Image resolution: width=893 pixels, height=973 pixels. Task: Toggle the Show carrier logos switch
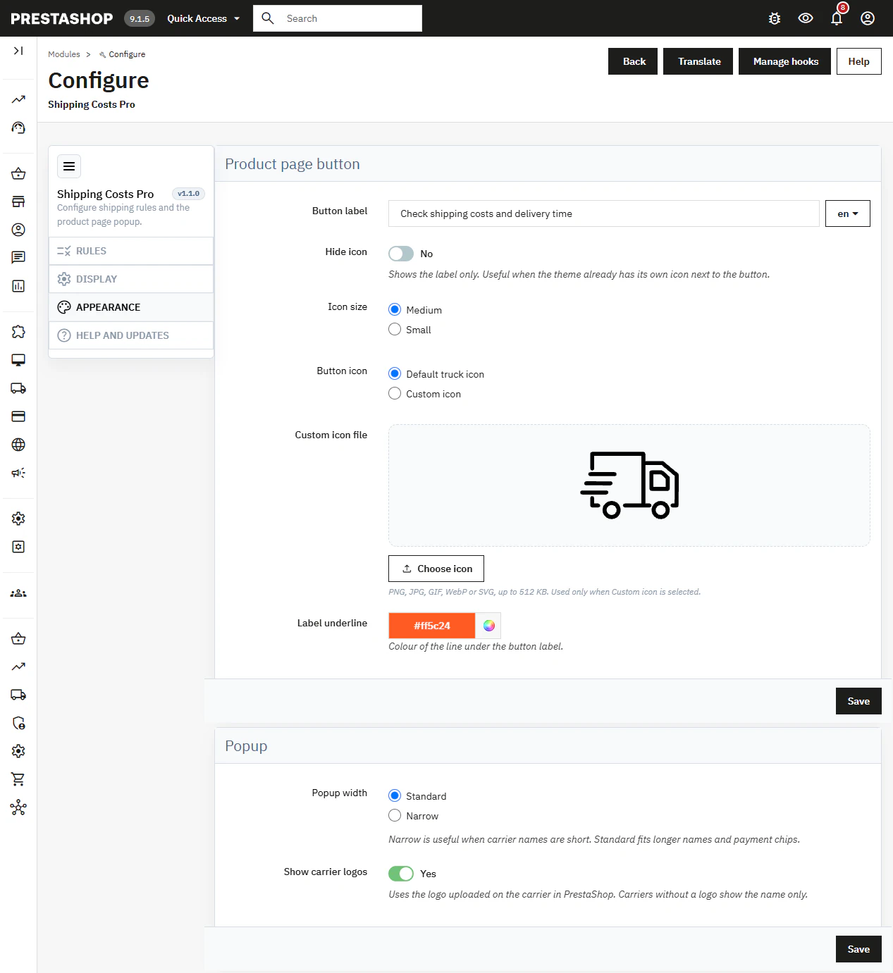(x=401, y=874)
